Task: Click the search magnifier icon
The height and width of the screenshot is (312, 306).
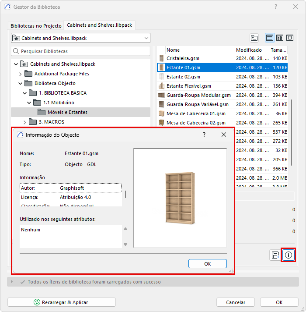Action: tap(16, 51)
